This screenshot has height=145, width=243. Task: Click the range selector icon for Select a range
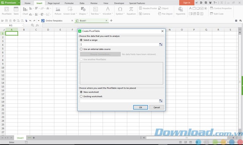161,44
